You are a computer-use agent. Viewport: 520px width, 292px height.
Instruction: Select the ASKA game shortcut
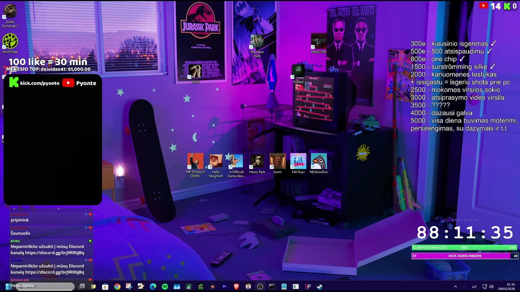click(x=195, y=73)
